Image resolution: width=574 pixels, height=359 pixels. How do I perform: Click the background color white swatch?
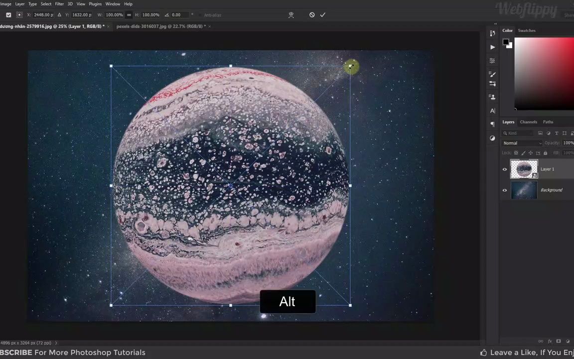pyautogui.click(x=510, y=46)
